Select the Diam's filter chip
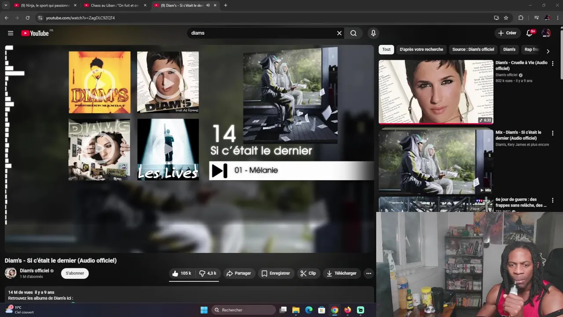 [x=509, y=49]
